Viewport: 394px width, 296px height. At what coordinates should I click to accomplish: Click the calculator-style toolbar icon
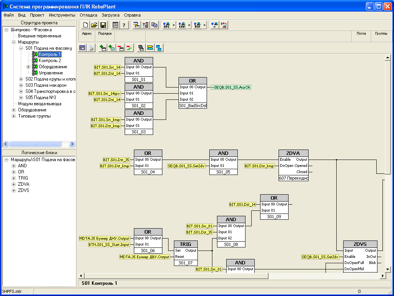115,25
